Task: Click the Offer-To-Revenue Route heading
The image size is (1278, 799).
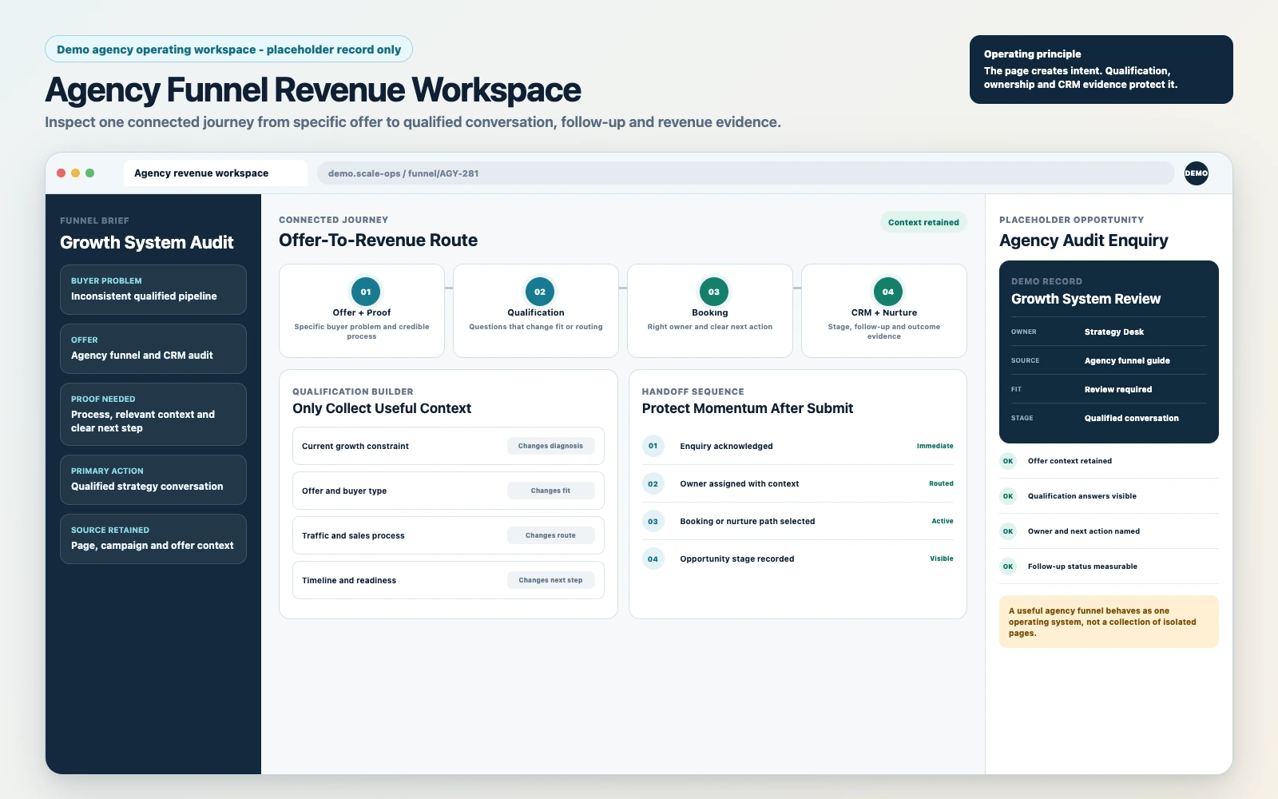Action: coord(378,240)
